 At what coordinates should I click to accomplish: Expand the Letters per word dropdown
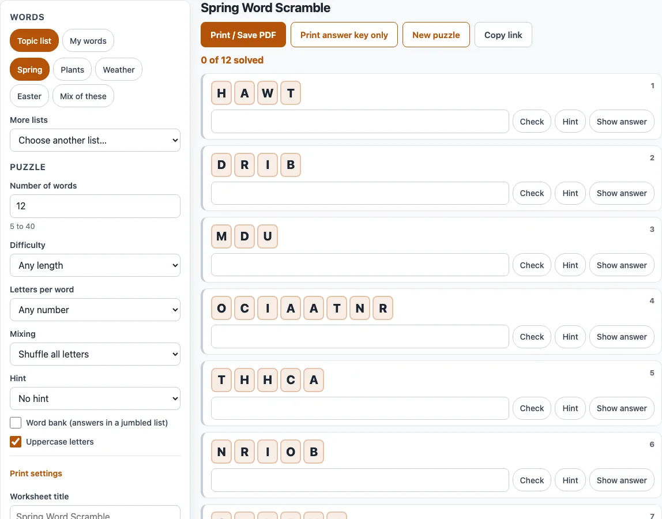[95, 310]
